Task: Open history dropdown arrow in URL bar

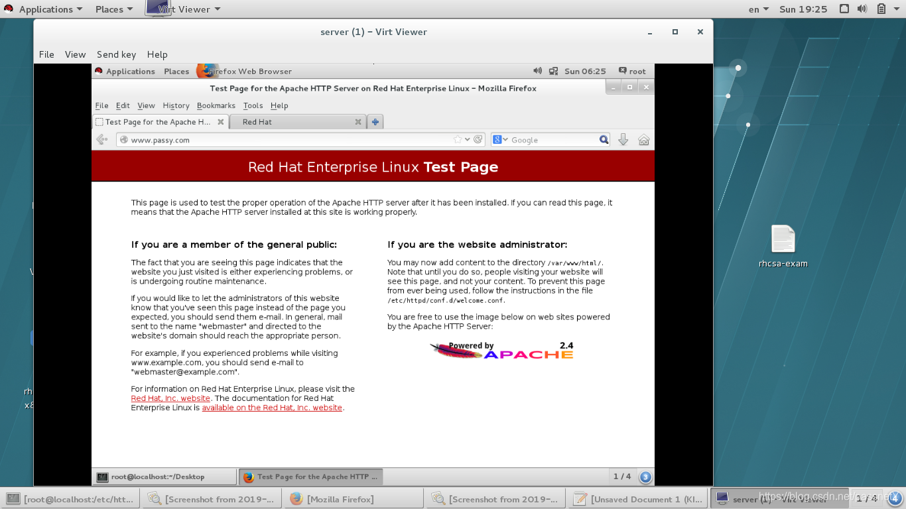Action: point(468,140)
